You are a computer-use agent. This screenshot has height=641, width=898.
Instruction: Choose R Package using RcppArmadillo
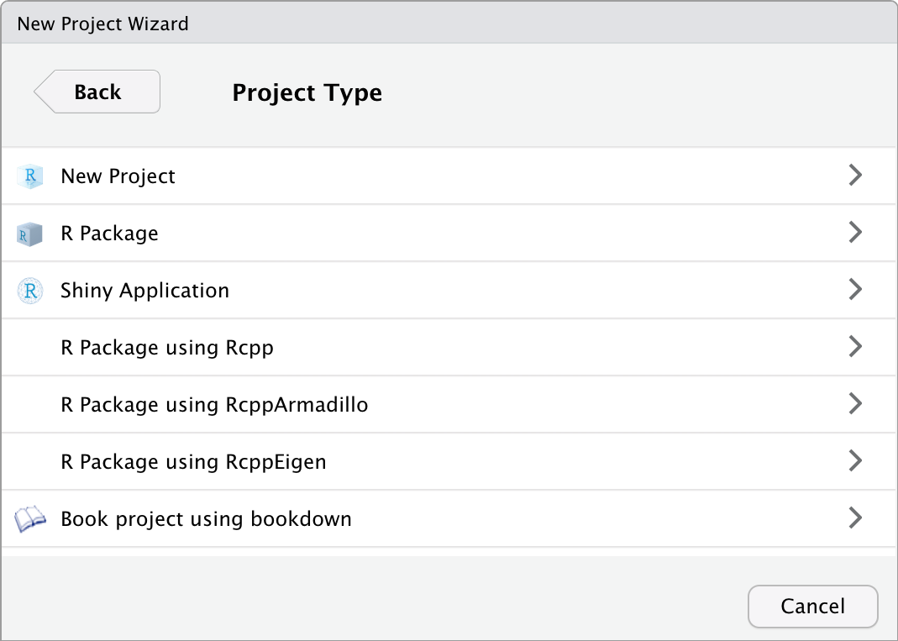(x=214, y=405)
